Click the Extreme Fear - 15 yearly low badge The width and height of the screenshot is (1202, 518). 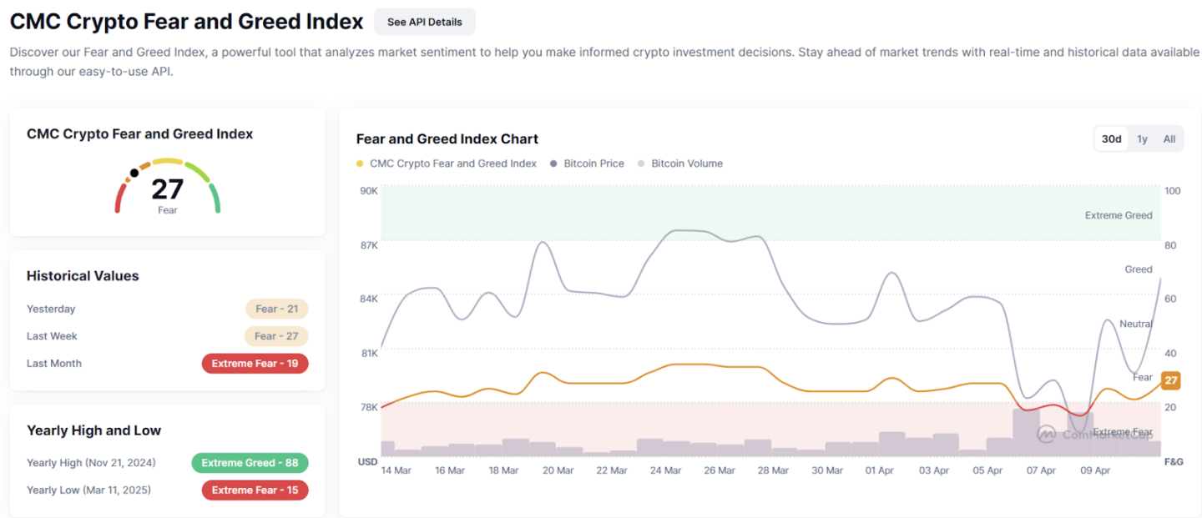point(255,490)
